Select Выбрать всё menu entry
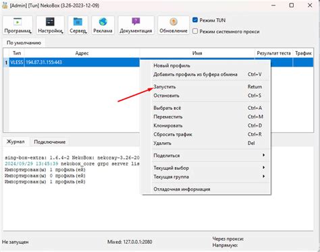The width and height of the screenshot is (320, 252). click(x=206, y=108)
